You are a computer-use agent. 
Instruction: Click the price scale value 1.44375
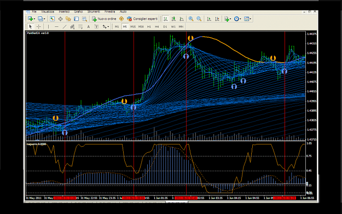pyautogui.click(x=311, y=34)
